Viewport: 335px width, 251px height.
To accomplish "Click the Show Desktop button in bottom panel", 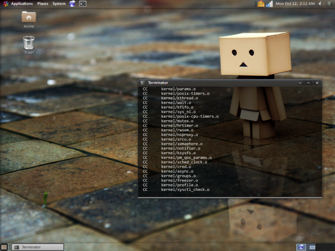I will [x=4, y=247].
